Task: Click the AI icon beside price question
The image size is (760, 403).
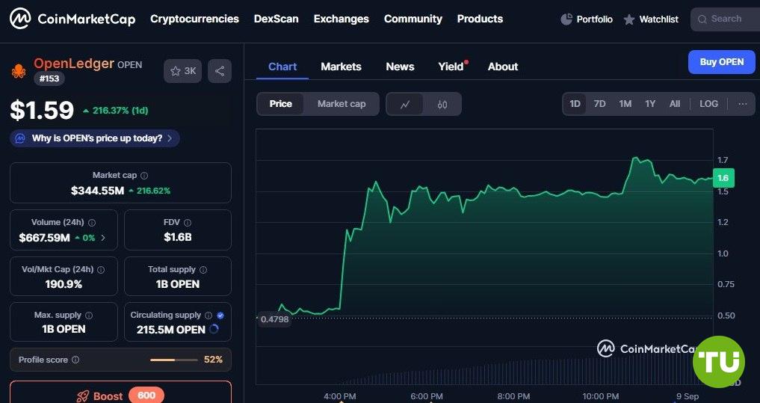Action: tap(20, 138)
